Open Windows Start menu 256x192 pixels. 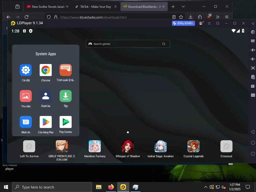coord(6,187)
